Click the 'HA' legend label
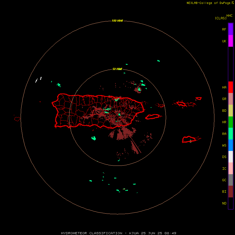235x235 pixels. click(x=224, y=87)
